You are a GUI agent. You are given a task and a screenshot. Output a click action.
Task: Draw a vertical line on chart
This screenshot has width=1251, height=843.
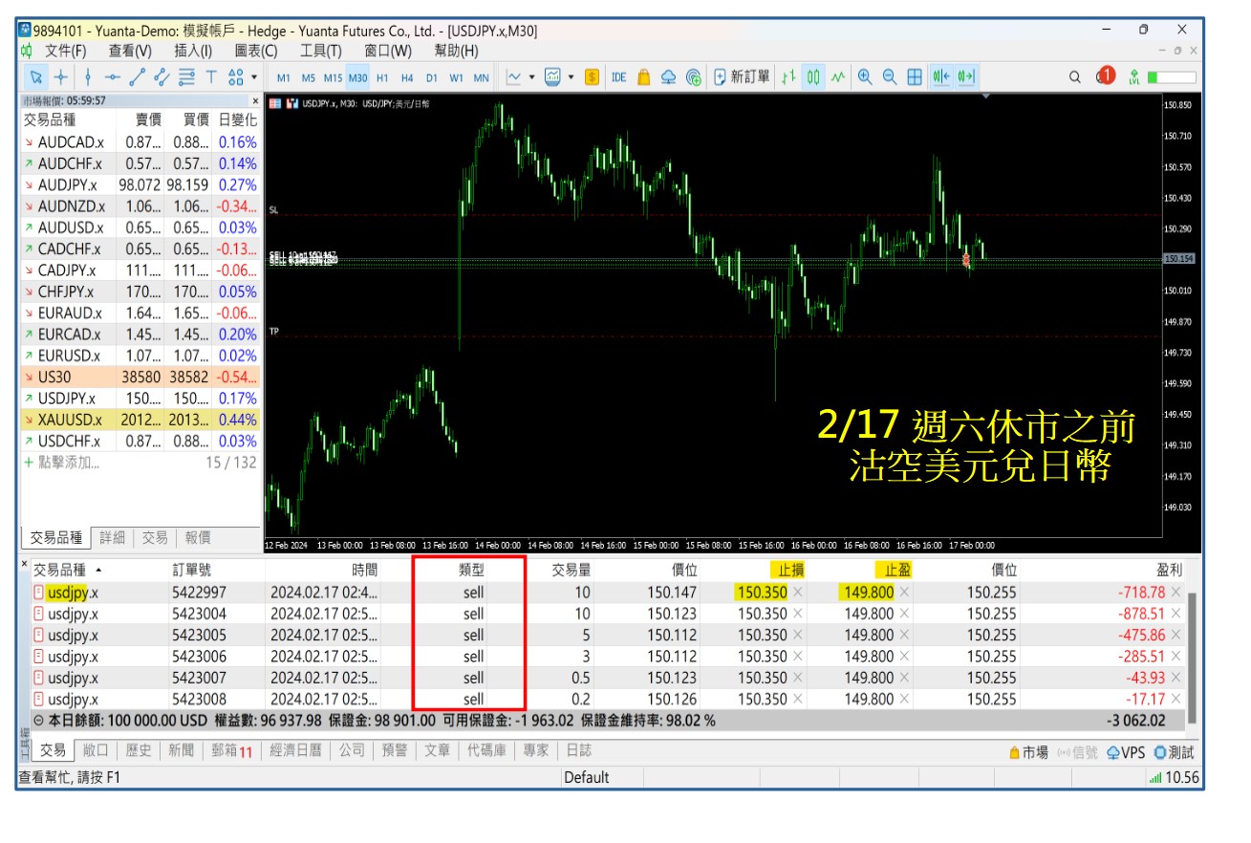tap(87, 77)
